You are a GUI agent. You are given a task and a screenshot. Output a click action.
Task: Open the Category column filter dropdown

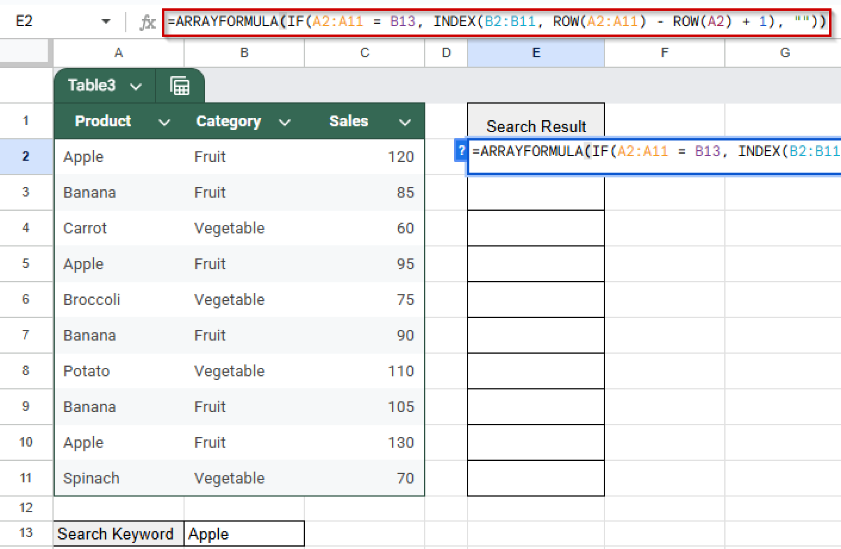[285, 122]
